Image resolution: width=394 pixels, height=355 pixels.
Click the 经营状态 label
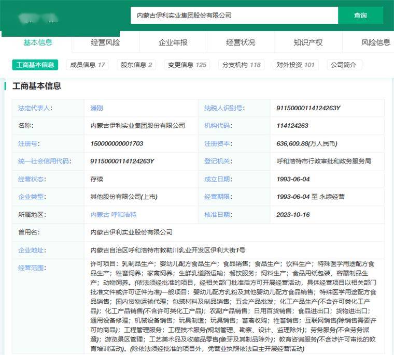tap(32, 179)
